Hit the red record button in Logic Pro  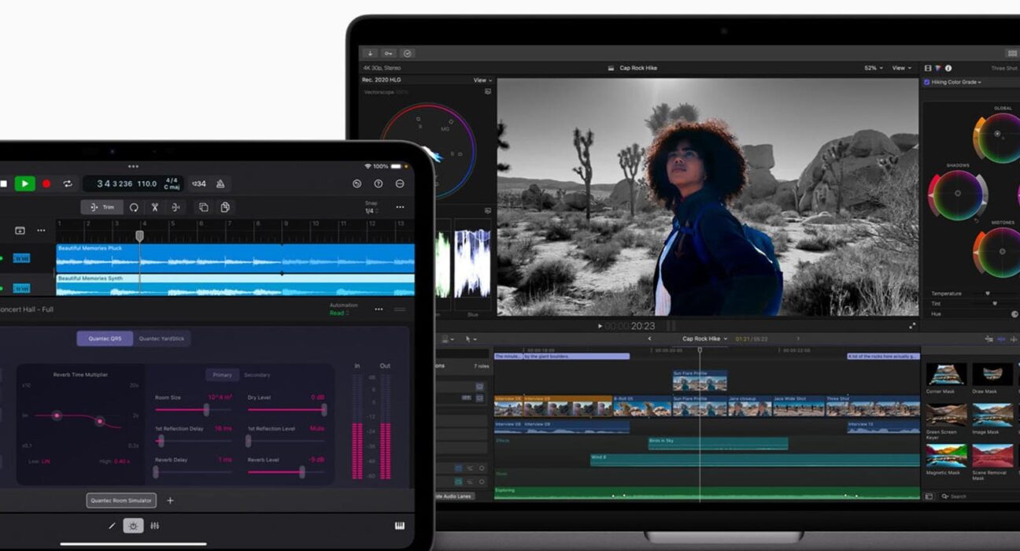[46, 183]
